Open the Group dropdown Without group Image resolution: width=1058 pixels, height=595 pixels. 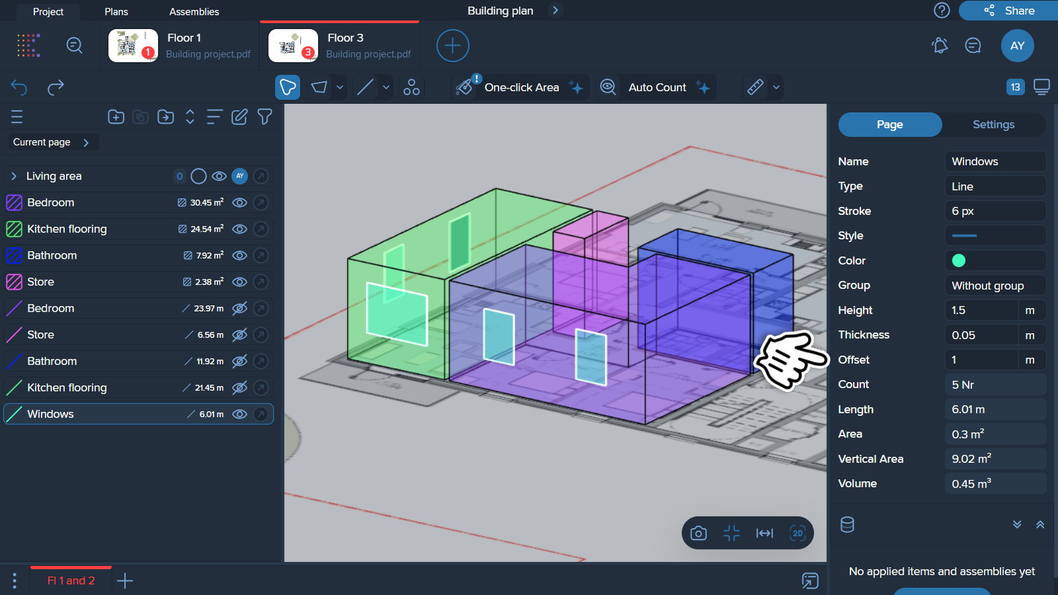click(995, 286)
